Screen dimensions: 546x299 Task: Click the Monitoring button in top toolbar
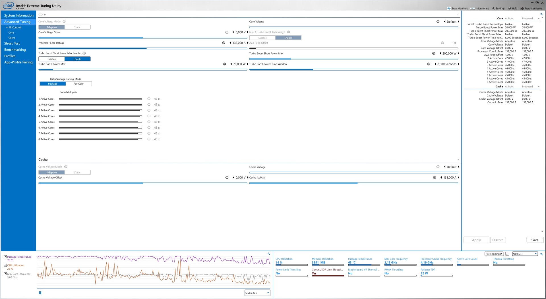pyautogui.click(x=480, y=9)
